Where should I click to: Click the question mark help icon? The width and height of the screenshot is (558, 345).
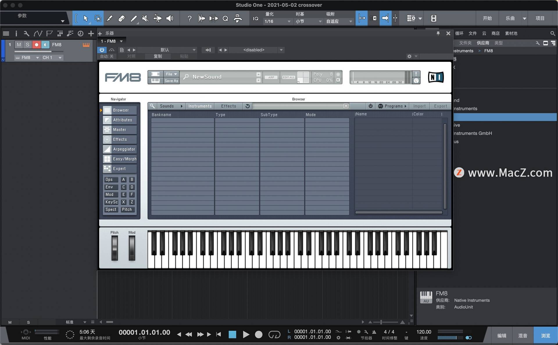point(189,19)
